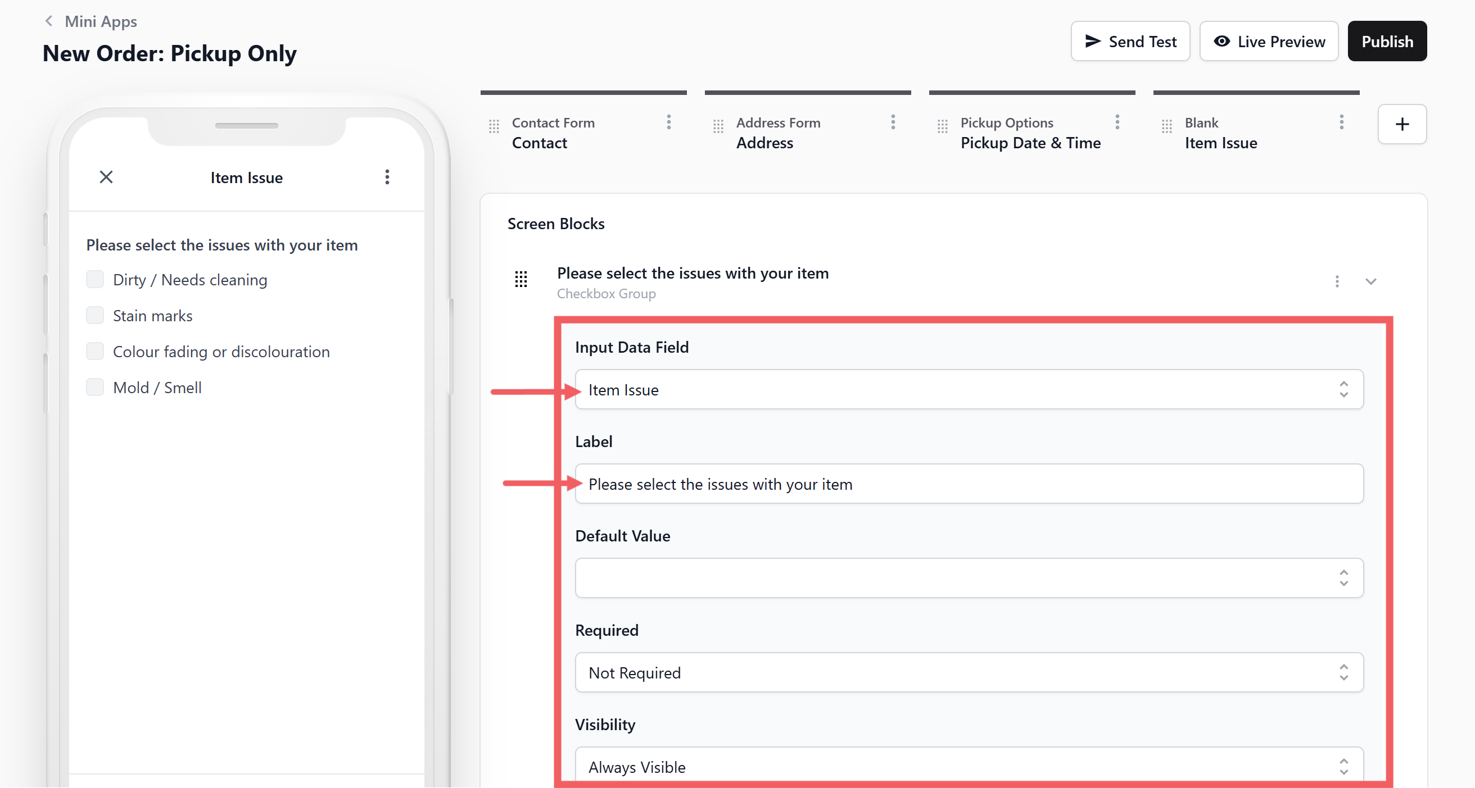Open the phone preview three-dot menu
The height and width of the screenshot is (788, 1475).
coord(387,177)
